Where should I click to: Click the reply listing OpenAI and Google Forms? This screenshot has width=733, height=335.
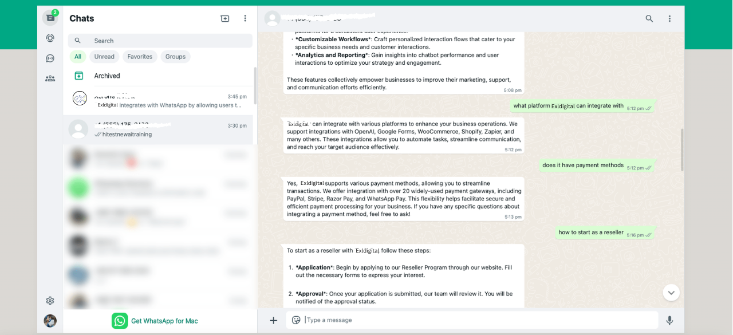[403, 136]
